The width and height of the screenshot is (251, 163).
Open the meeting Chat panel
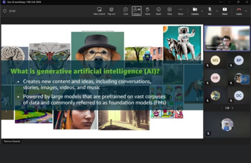pos(125,10)
